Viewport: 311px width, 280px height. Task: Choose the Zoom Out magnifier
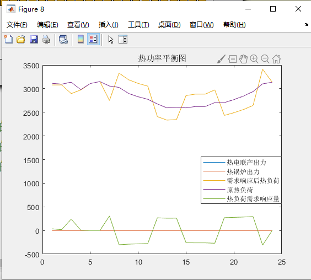[265, 59]
